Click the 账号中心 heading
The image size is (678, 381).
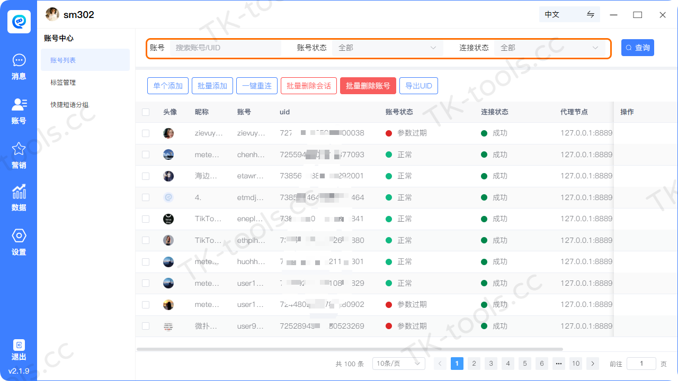[59, 39]
